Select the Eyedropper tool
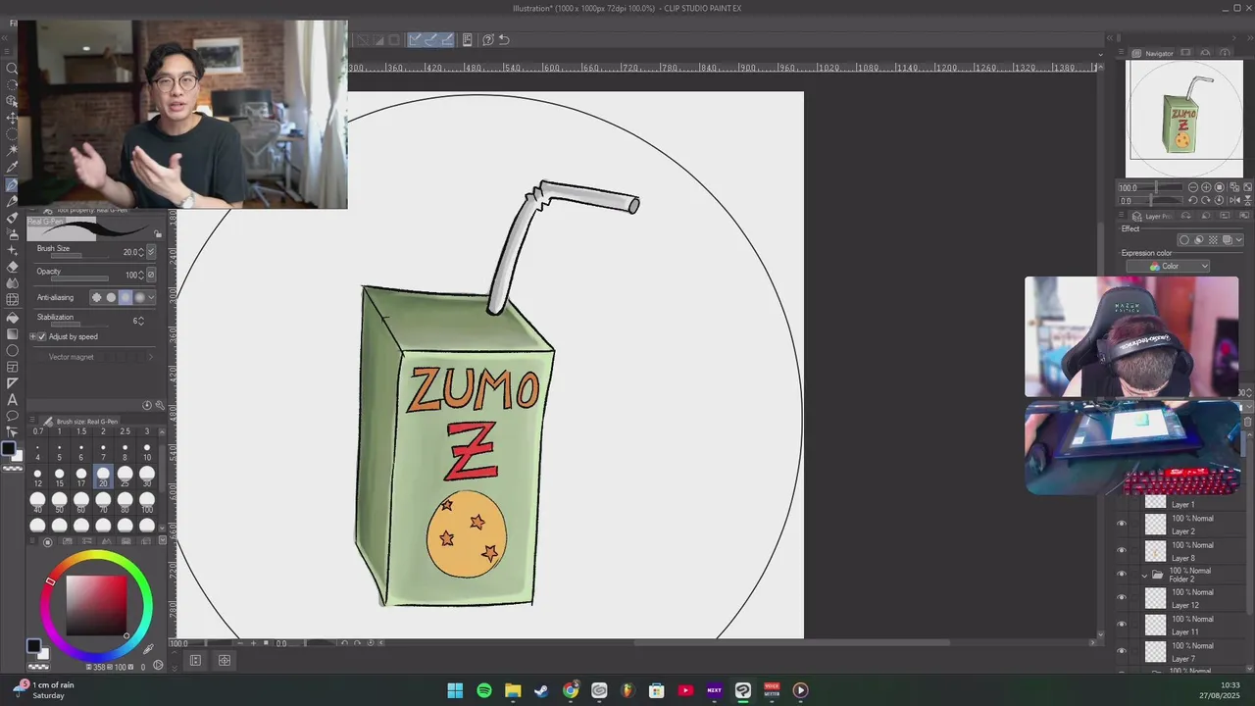This screenshot has width=1255, height=706. pyautogui.click(x=12, y=168)
